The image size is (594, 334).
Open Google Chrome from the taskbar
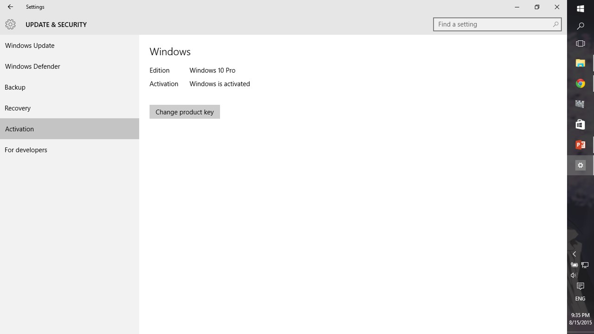(580, 83)
